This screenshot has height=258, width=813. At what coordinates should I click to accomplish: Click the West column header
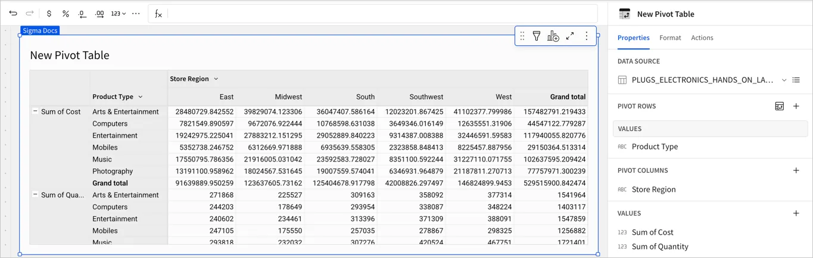(x=503, y=97)
